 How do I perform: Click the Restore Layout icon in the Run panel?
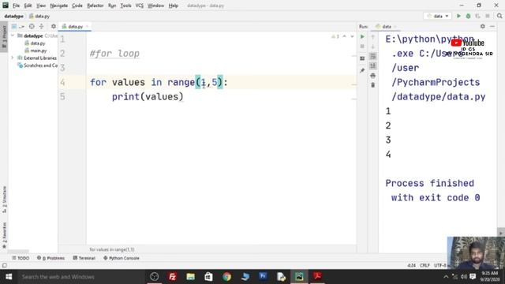(362, 58)
